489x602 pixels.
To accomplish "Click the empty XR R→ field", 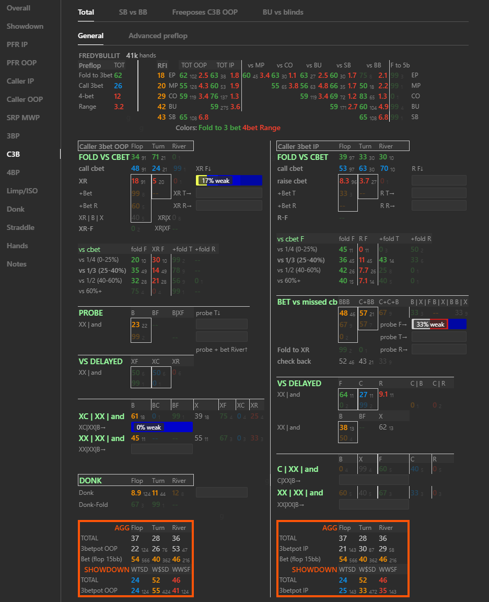I will pyautogui.click(x=229, y=205).
